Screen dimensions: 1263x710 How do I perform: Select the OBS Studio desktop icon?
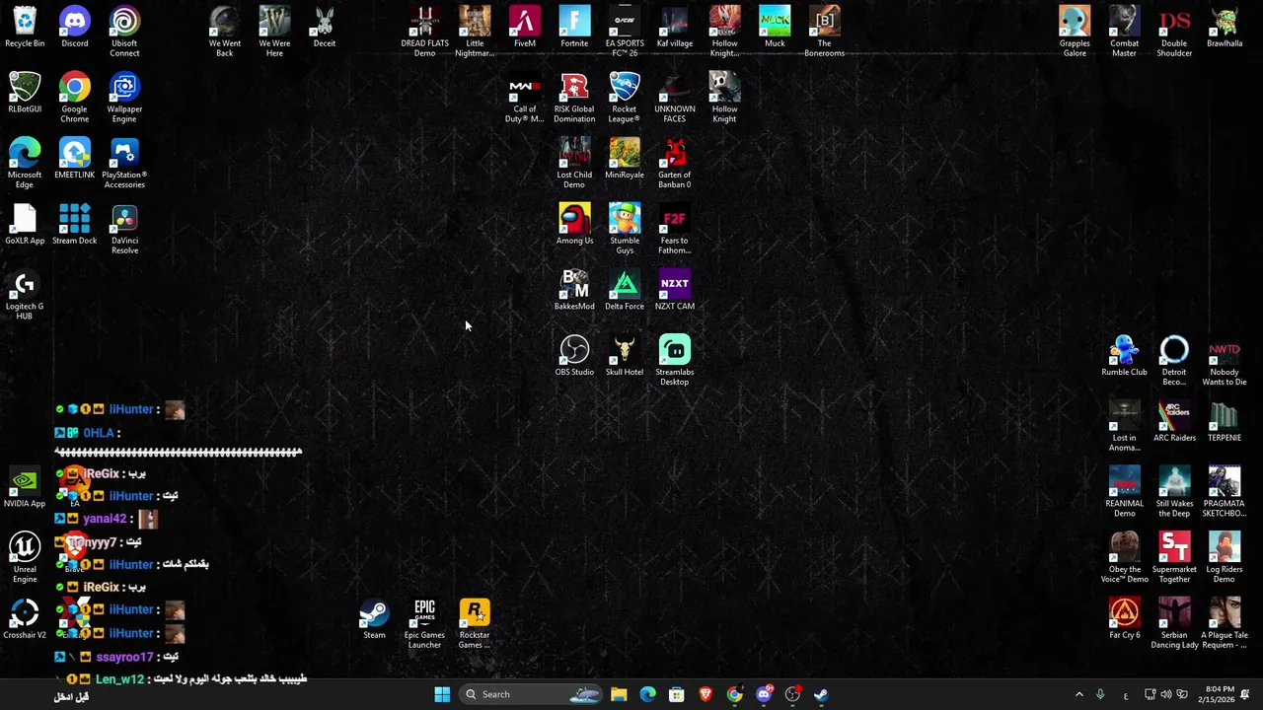(x=574, y=356)
